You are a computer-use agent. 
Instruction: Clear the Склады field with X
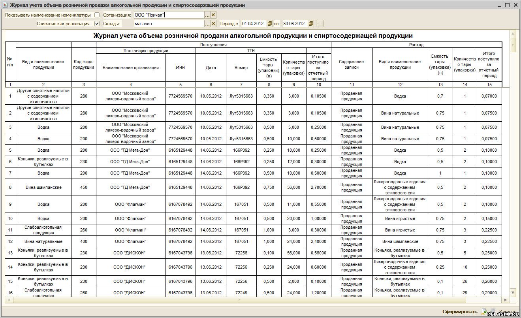[x=214, y=24]
